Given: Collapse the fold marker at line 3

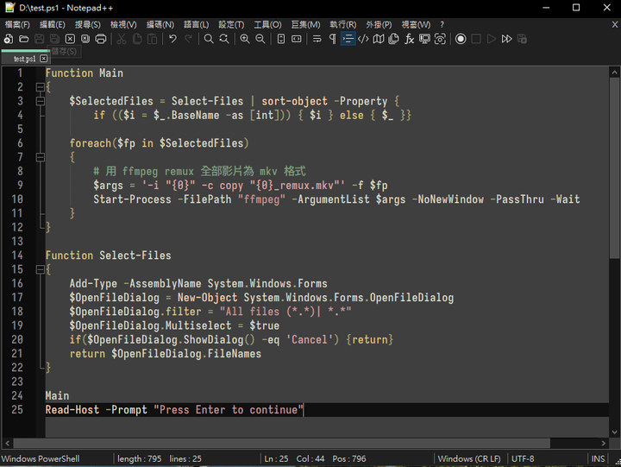Looking at the screenshot, I should coord(40,101).
